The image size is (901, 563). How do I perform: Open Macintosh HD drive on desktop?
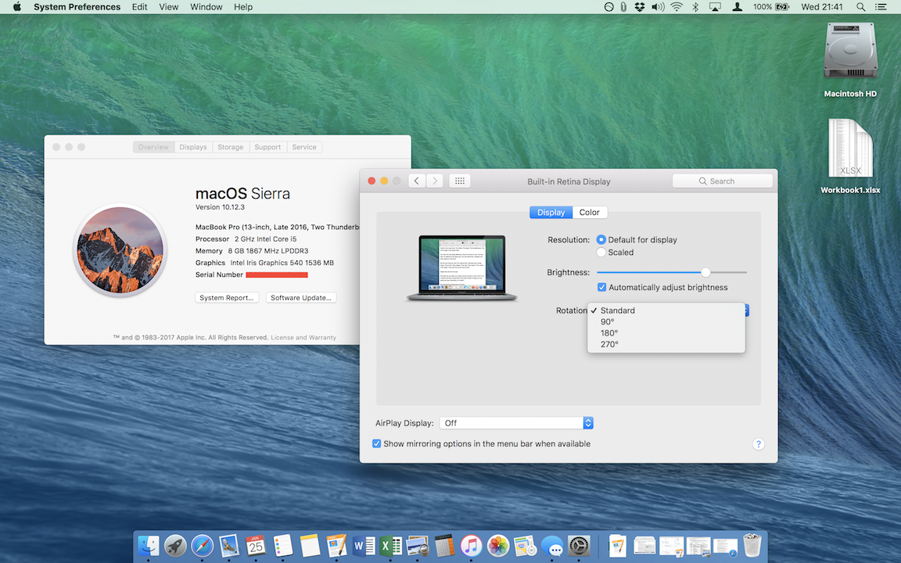[x=850, y=59]
